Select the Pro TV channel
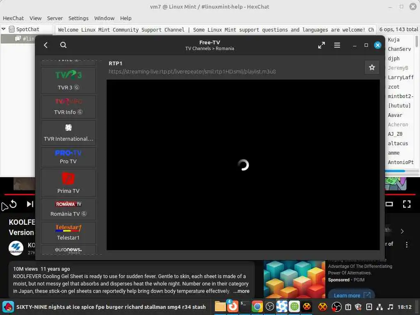This screenshot has height=315, width=420. click(x=68, y=157)
